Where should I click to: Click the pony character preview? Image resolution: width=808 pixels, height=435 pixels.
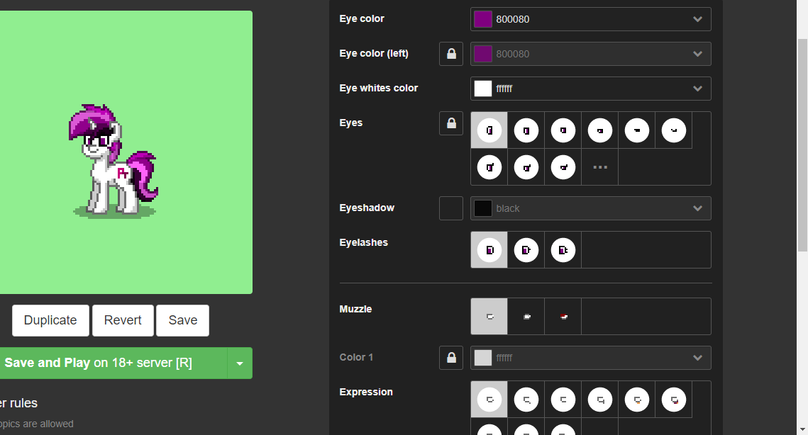click(x=114, y=161)
